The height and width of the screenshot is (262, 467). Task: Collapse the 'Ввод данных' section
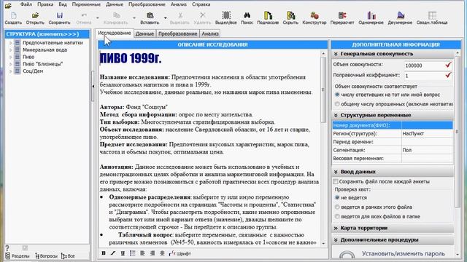tap(336, 172)
